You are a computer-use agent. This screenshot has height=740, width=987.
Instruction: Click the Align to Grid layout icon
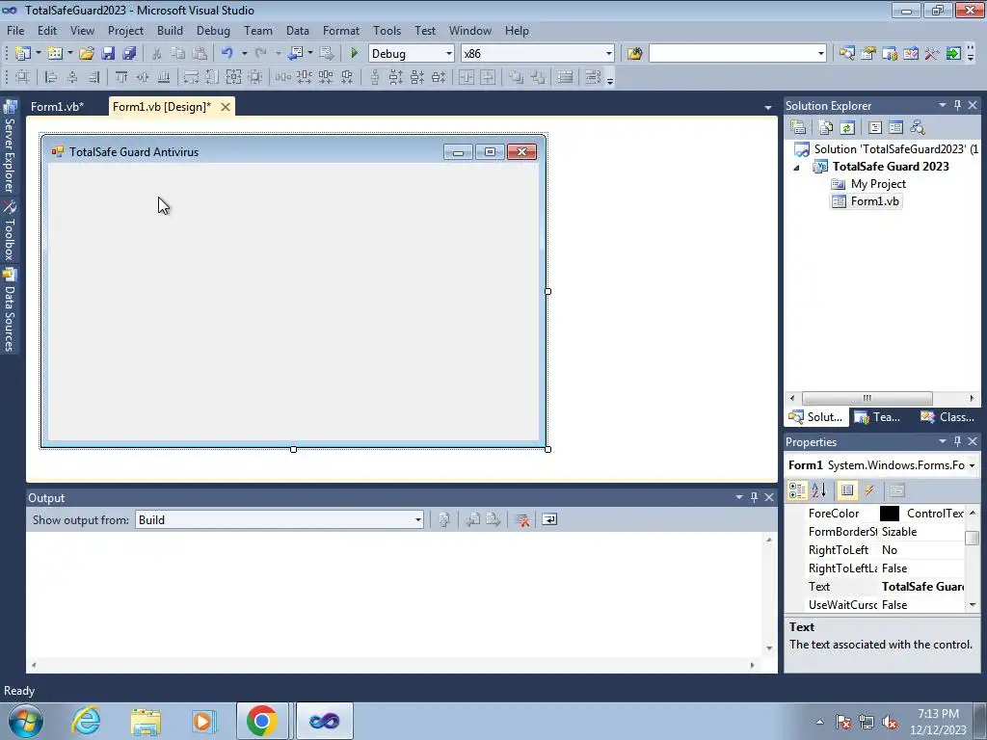click(x=22, y=77)
